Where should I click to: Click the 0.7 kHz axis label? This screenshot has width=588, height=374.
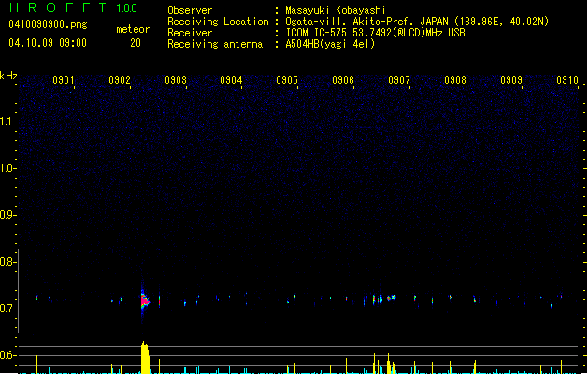[x=7, y=309]
